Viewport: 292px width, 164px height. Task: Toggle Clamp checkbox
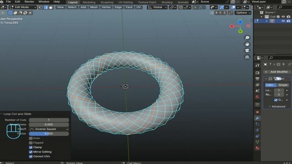31,147
